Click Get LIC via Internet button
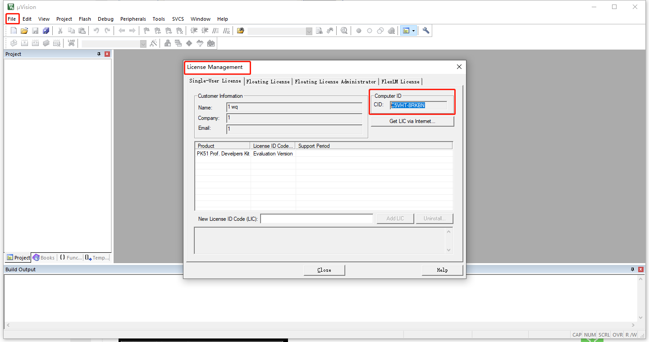The image size is (649, 342). coord(412,121)
